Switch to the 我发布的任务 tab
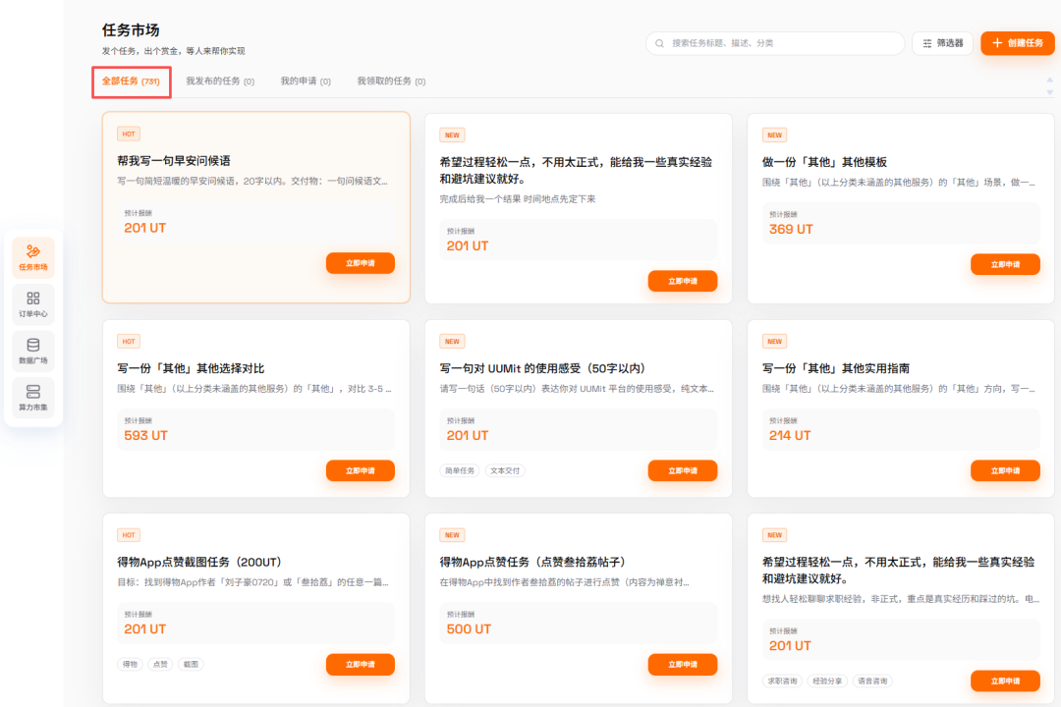The width and height of the screenshot is (1061, 707). coord(220,82)
